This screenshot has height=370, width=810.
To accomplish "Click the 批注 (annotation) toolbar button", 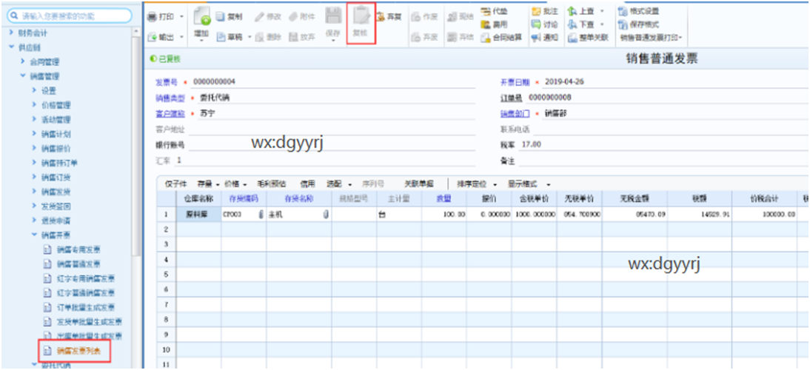I will (545, 10).
